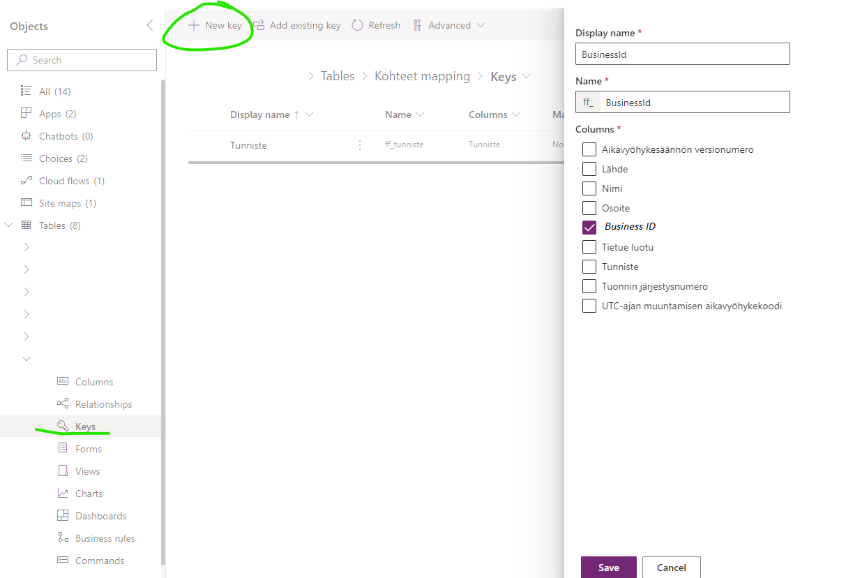Click the ff_tunniste name cell
846x578 pixels.
pyautogui.click(x=404, y=144)
